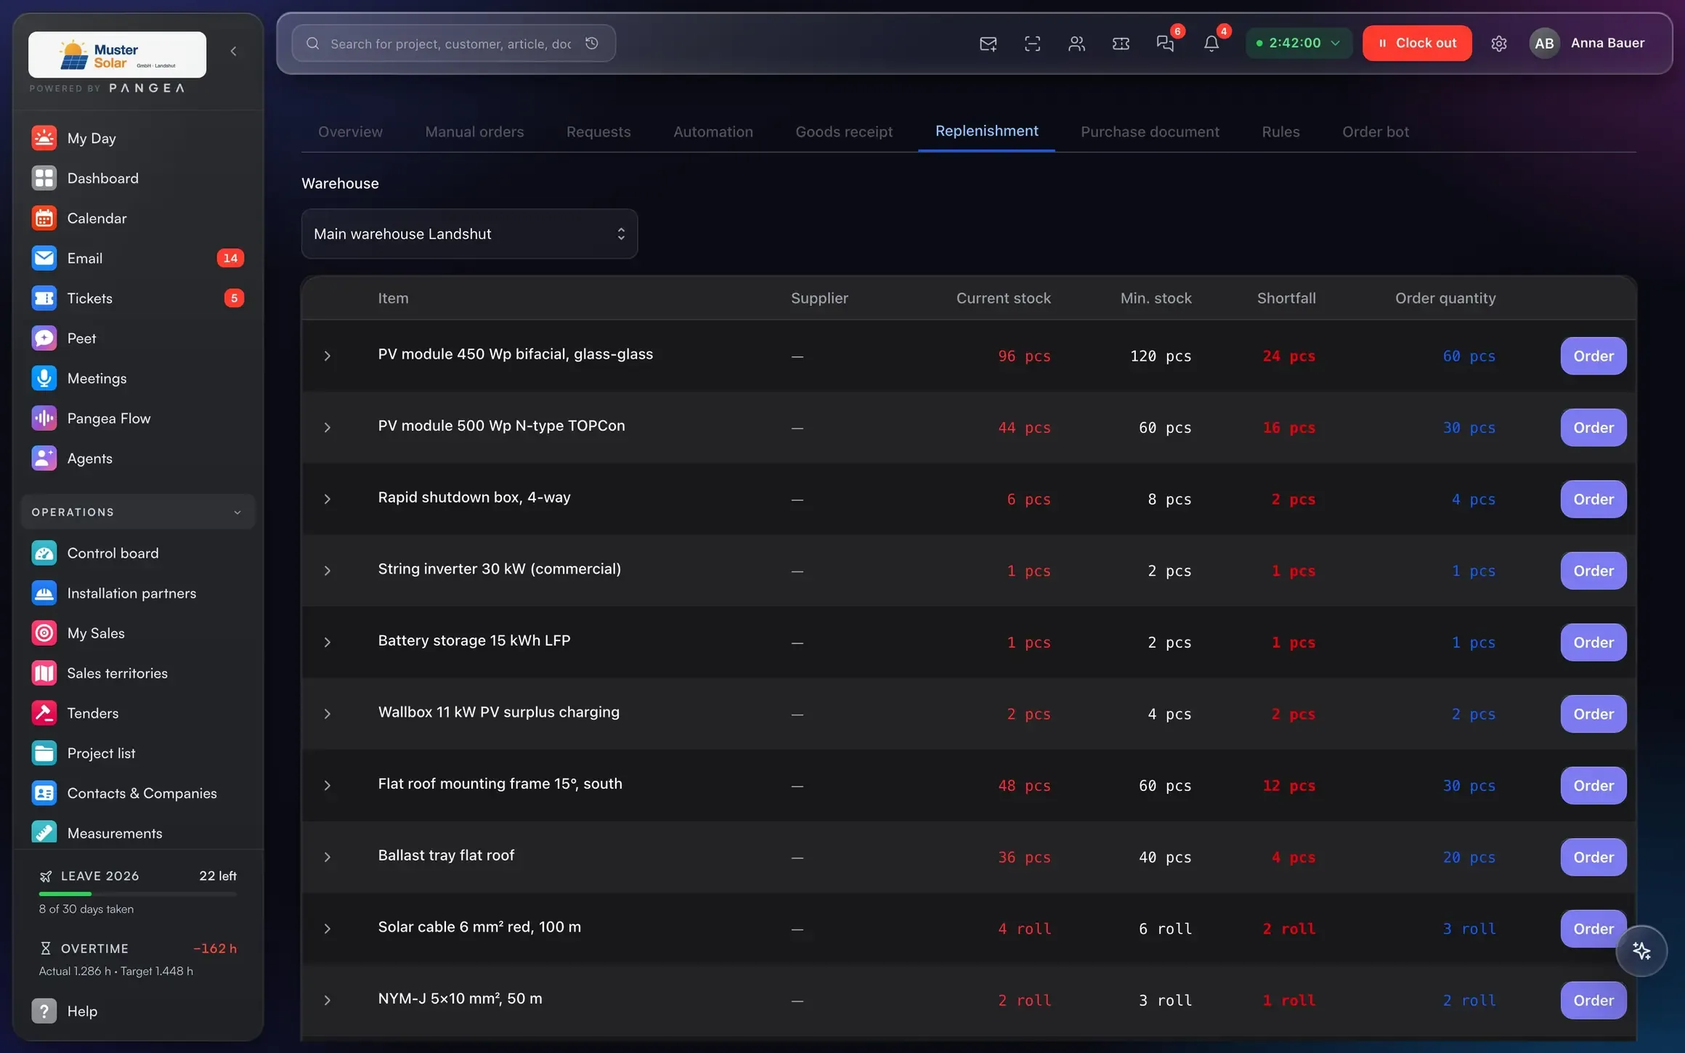This screenshot has width=1685, height=1053.
Task: Expand Rapid shutdown box, 4-way row
Action: point(327,499)
